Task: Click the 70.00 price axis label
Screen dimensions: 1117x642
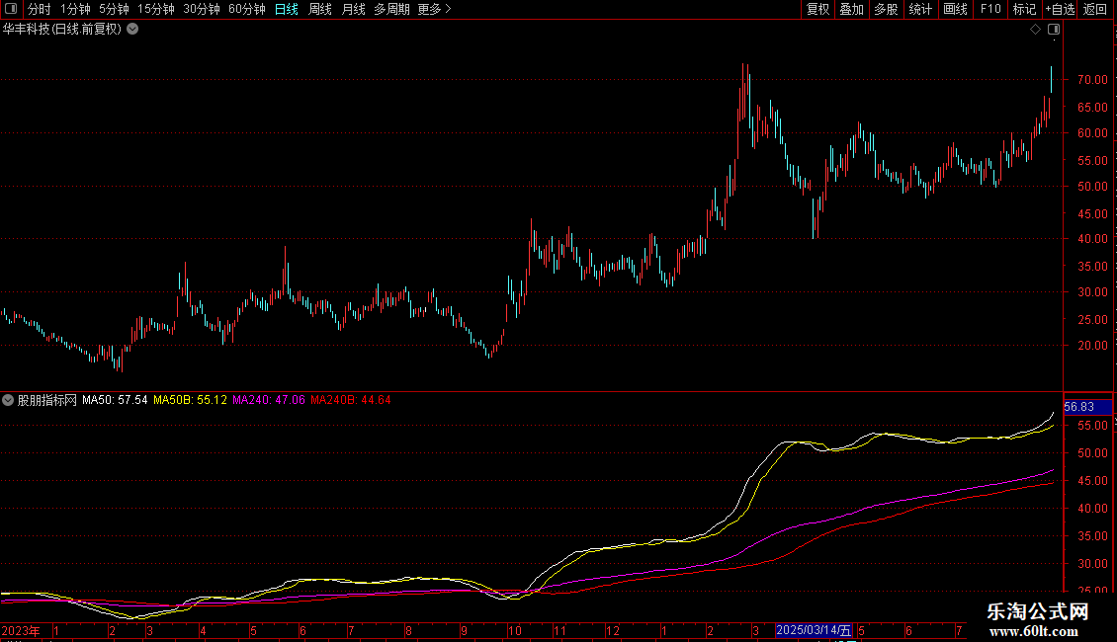Action: point(1092,80)
